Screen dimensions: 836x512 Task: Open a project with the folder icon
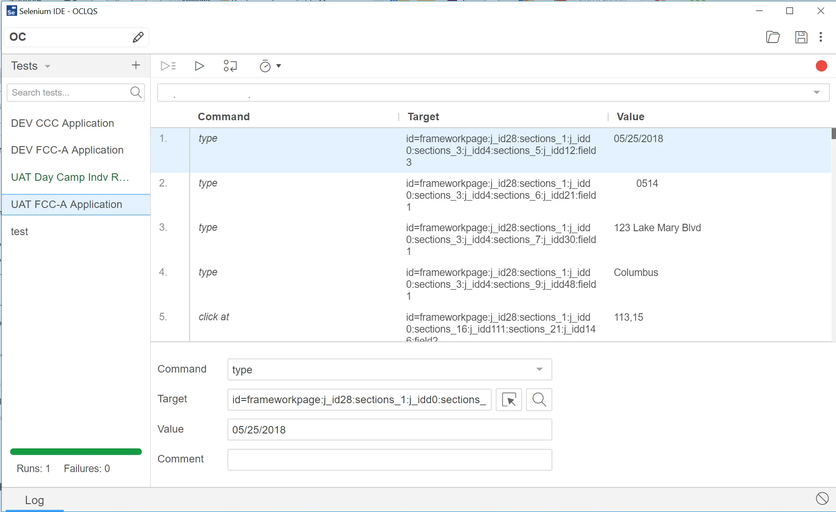(x=773, y=37)
